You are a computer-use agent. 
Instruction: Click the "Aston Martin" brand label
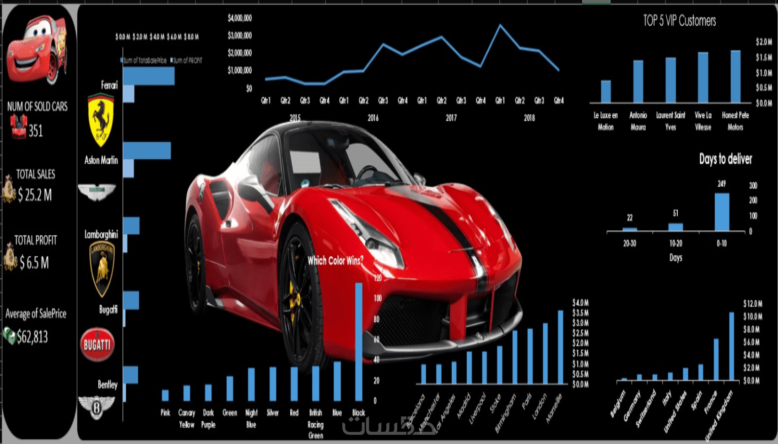pyautogui.click(x=101, y=160)
